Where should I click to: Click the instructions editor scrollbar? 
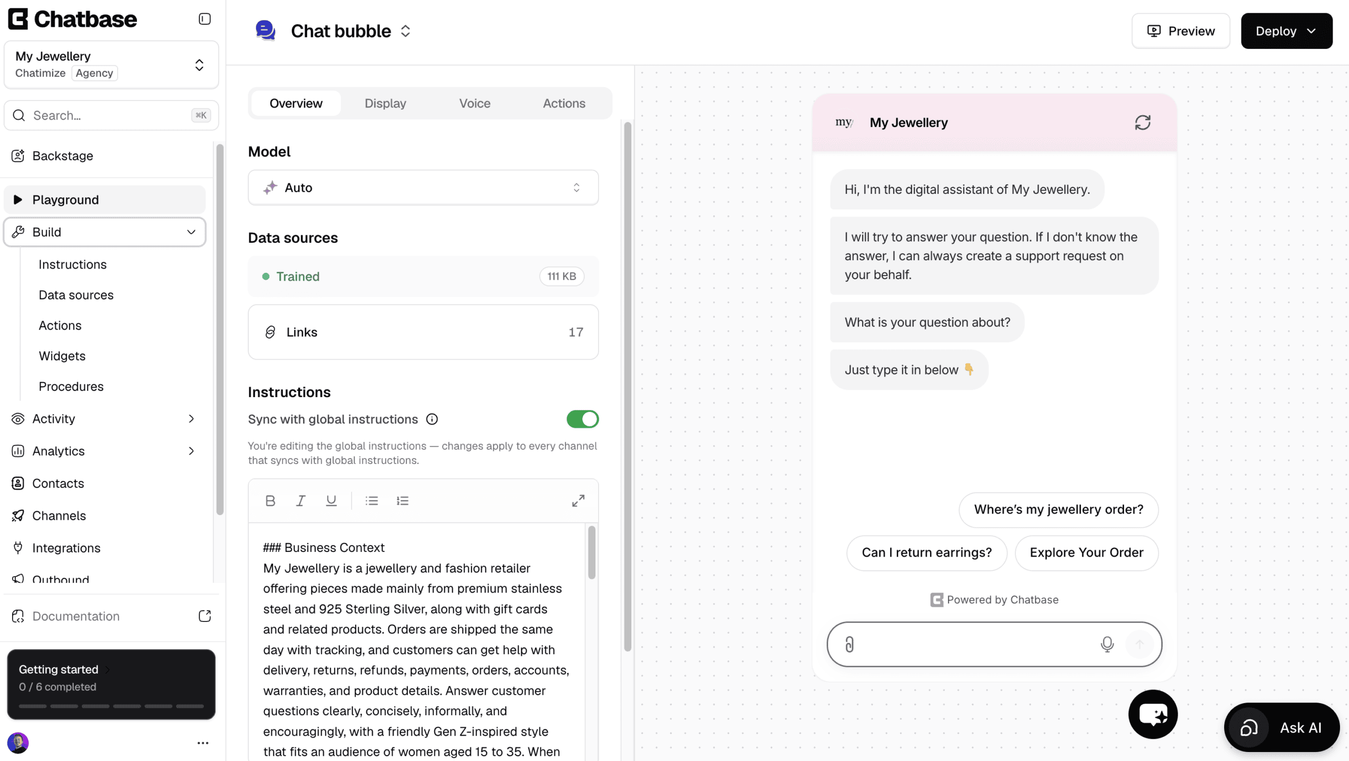[x=592, y=552]
